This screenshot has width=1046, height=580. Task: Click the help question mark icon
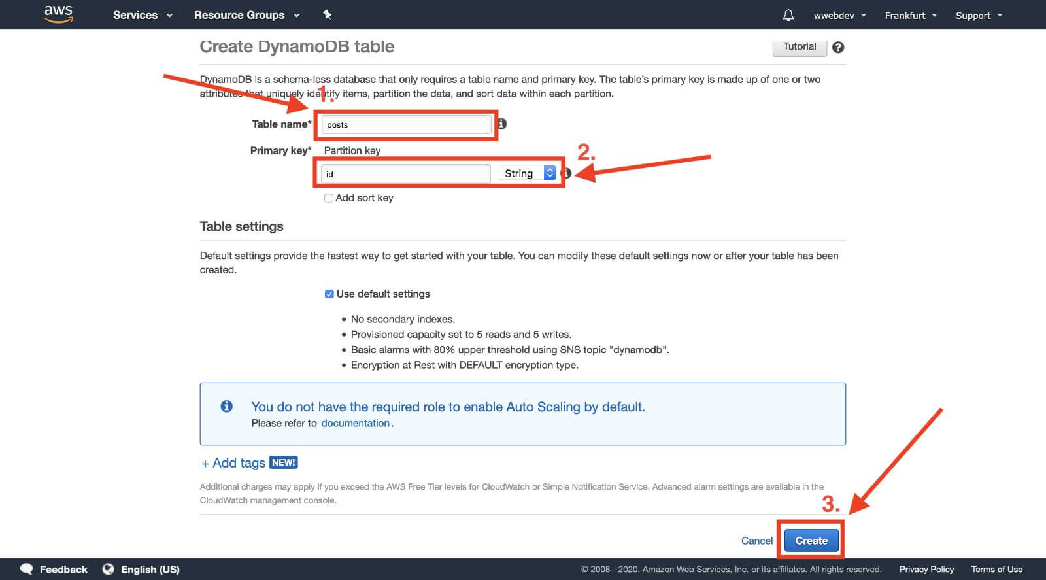(838, 47)
